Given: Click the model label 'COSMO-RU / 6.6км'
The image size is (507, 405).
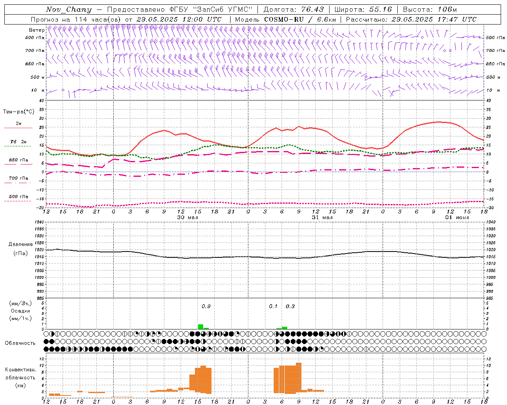Looking at the screenshot, I should (x=300, y=19).
